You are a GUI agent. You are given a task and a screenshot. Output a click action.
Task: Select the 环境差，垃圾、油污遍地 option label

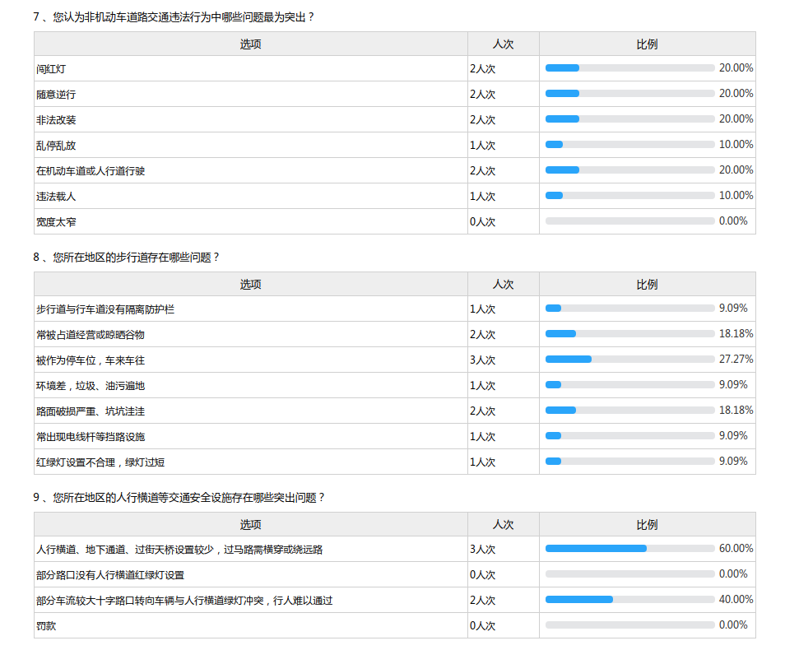click(91, 386)
